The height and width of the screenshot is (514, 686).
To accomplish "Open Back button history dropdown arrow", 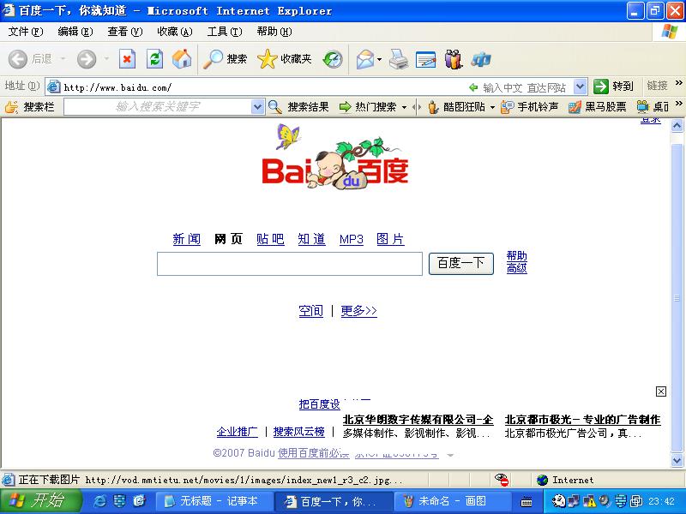I will (63, 58).
